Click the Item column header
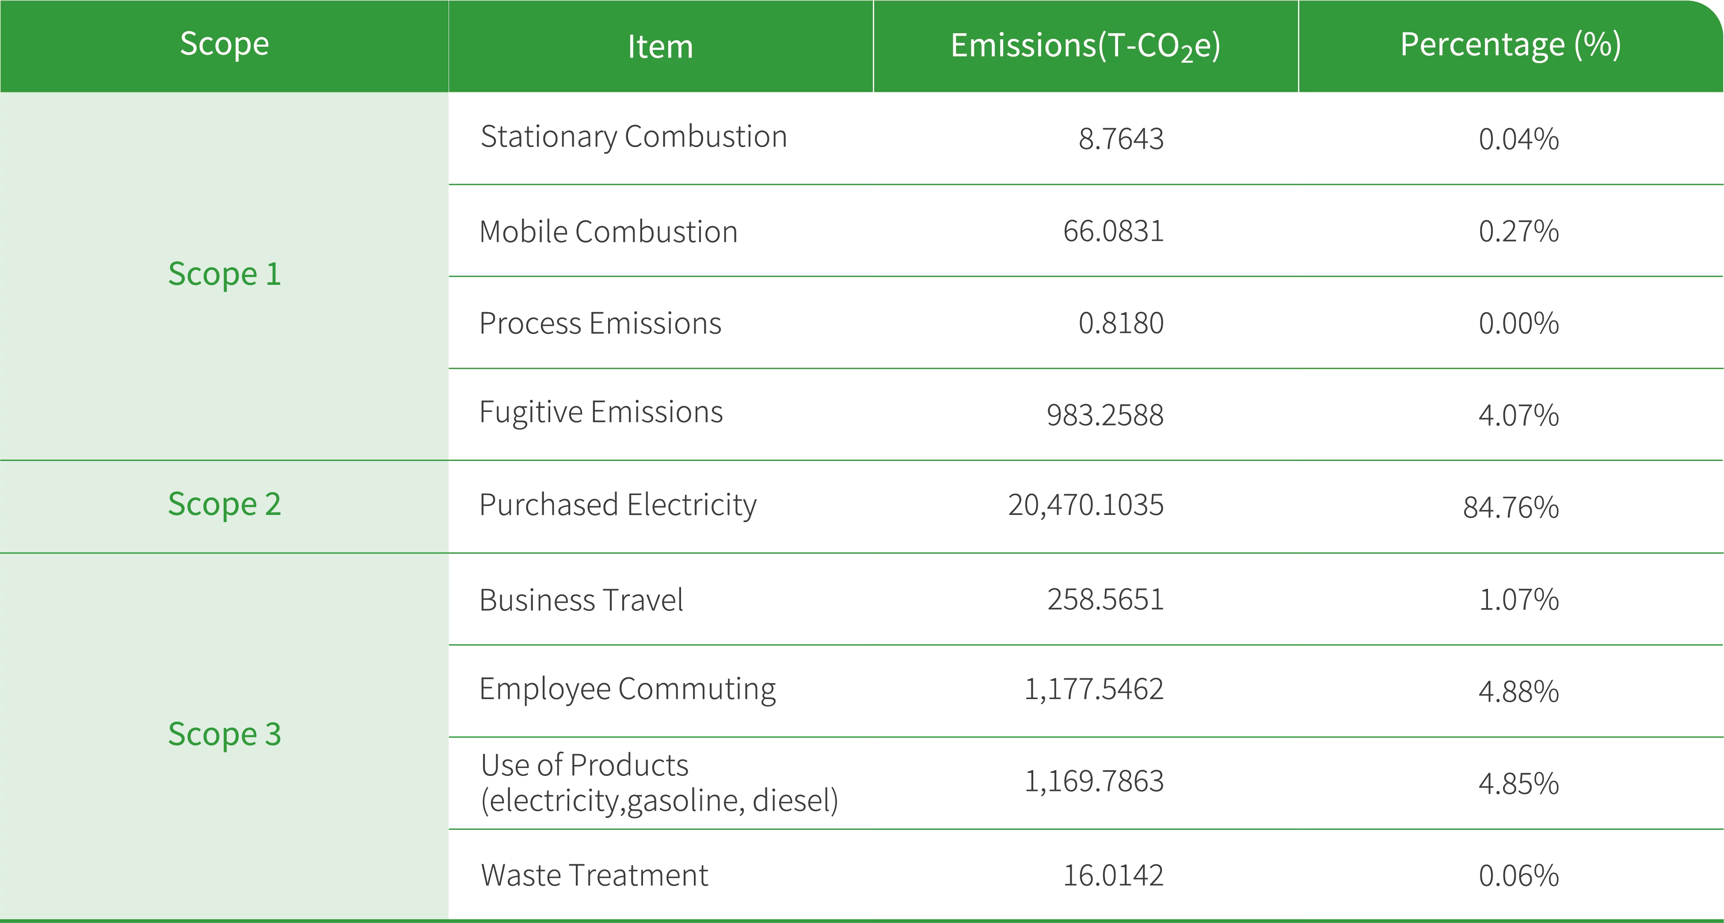1724x923 pixels. (660, 47)
